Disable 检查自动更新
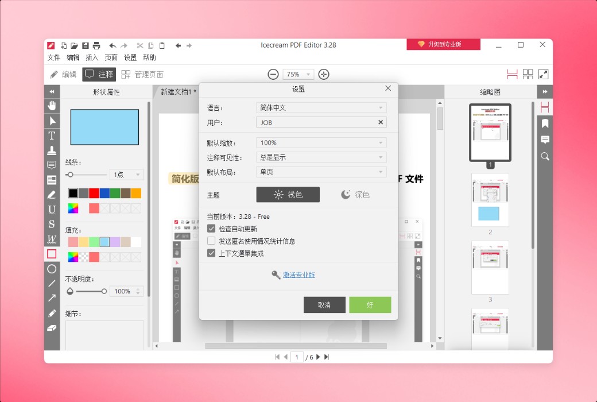Viewport: 597px width, 402px height. tap(212, 229)
